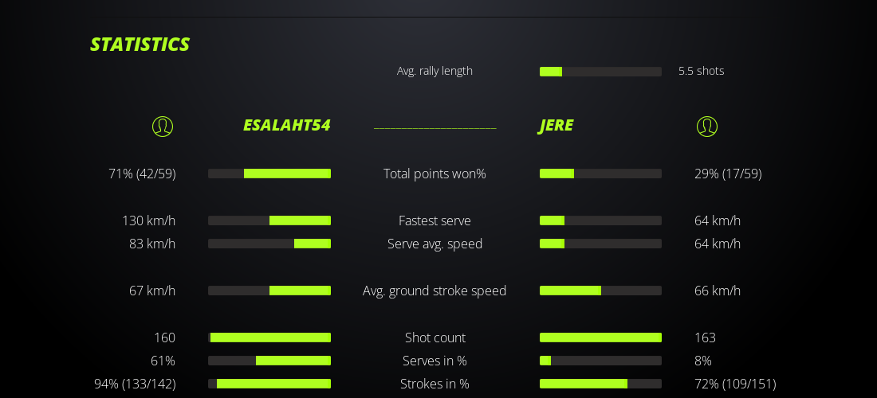Click the Fastest serve label

click(x=435, y=220)
